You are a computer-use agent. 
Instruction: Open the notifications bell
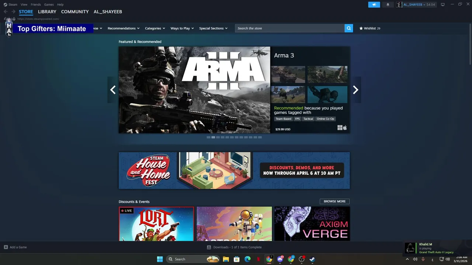(388, 4)
